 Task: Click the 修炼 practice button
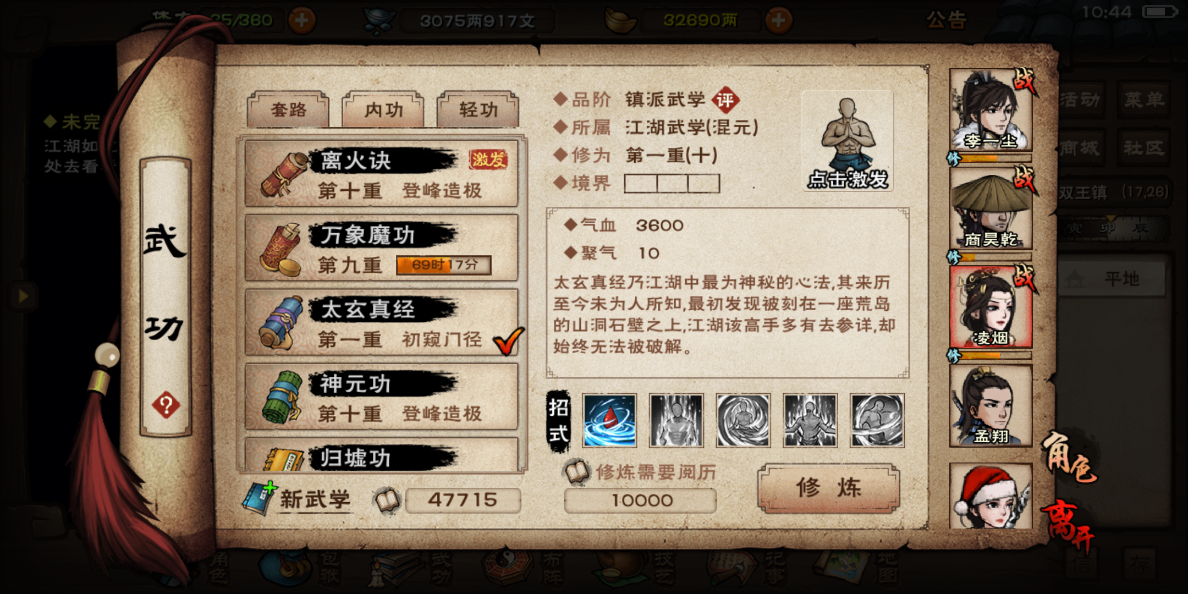[x=828, y=488]
